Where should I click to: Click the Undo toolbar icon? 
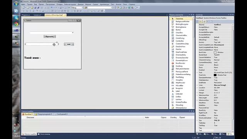coord(51,8)
